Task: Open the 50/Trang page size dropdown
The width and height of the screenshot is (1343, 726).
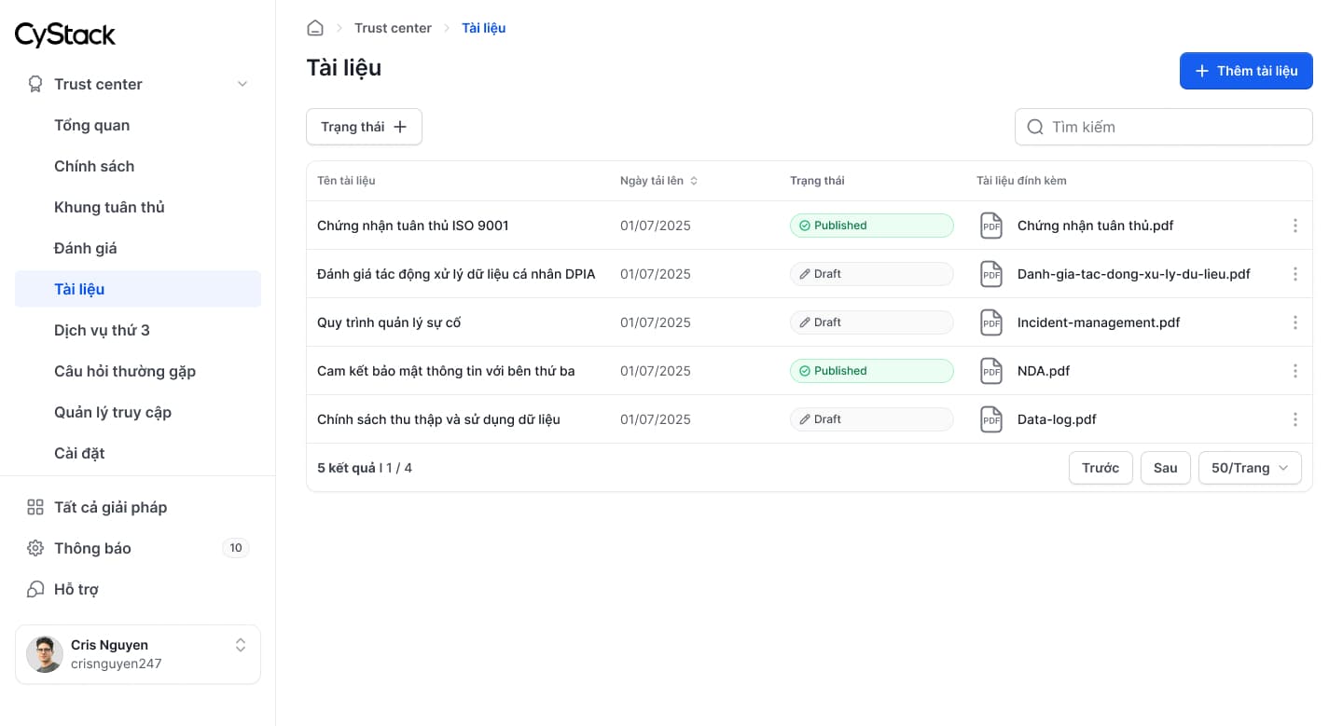Action: (x=1250, y=468)
